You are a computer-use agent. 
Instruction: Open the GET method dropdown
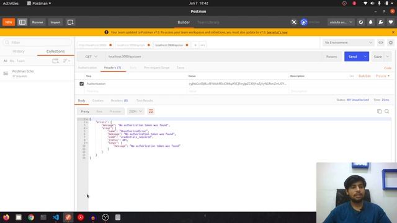pyautogui.click(x=91, y=56)
